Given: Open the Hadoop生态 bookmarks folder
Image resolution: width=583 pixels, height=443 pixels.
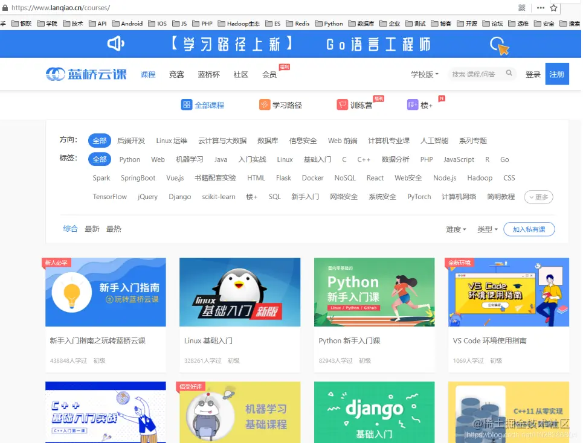Looking at the screenshot, I should [x=239, y=24].
